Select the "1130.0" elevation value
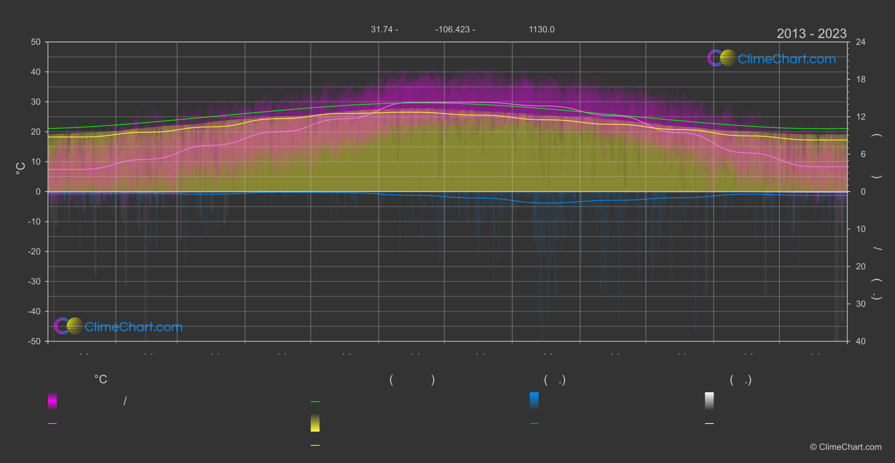This screenshot has width=895, height=463. (x=542, y=29)
